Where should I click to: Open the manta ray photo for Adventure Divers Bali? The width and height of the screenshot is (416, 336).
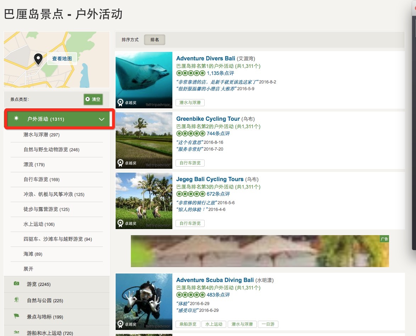pos(144,80)
